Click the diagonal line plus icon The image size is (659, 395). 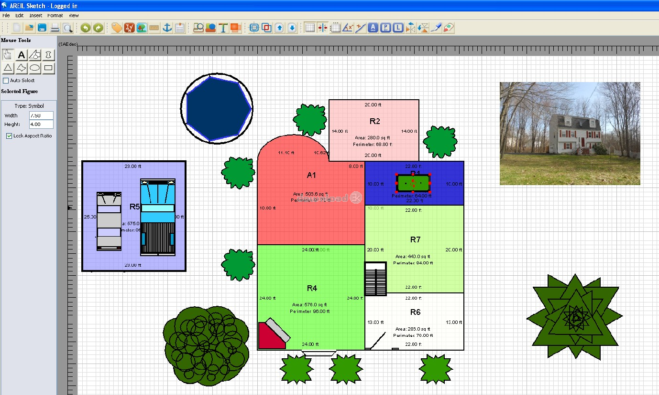point(361,28)
